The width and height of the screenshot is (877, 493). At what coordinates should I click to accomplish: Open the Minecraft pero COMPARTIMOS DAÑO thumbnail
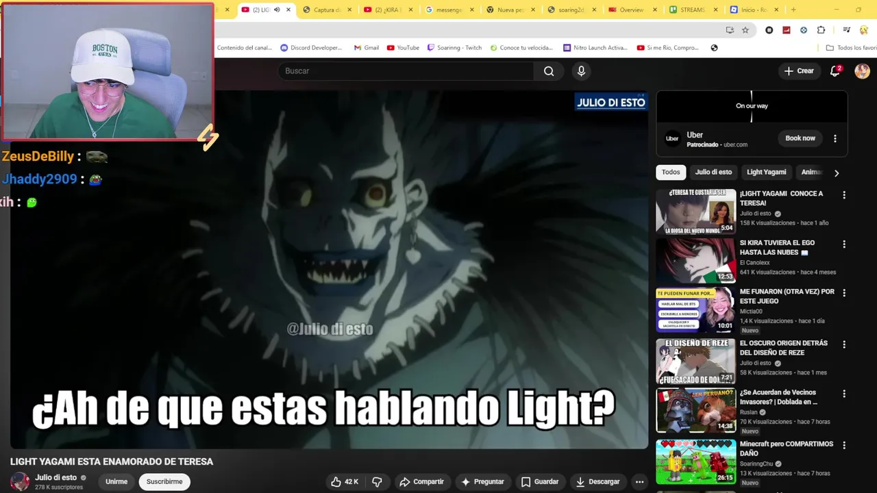[696, 462]
